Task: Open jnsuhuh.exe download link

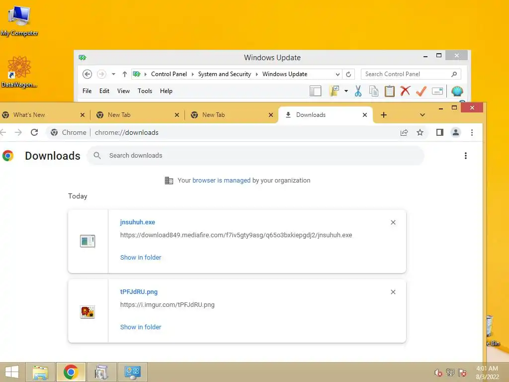Action: (x=138, y=222)
